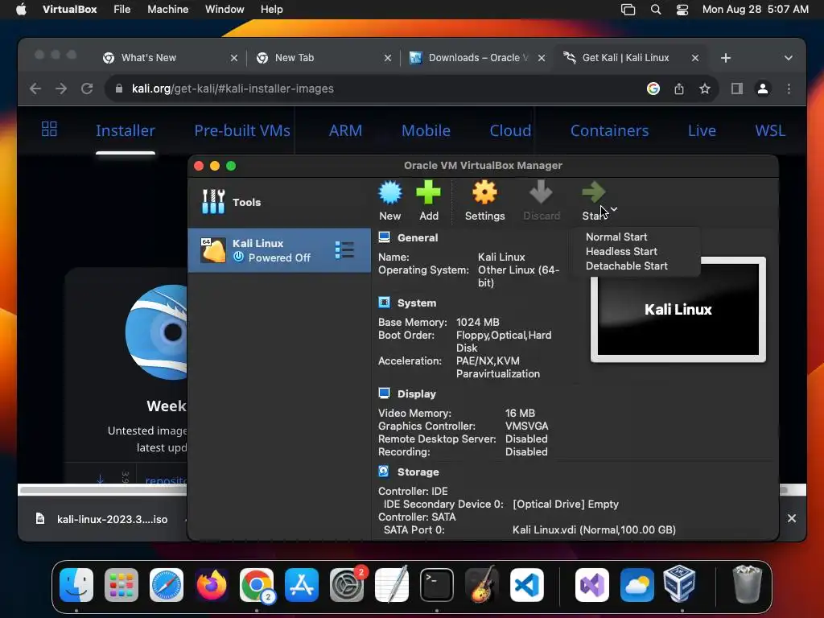The width and height of the screenshot is (824, 618).
Task: Open the File menu in menu bar
Action: 122,10
